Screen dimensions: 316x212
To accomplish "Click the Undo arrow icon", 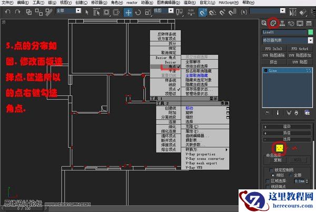I will (x=8, y=12).
